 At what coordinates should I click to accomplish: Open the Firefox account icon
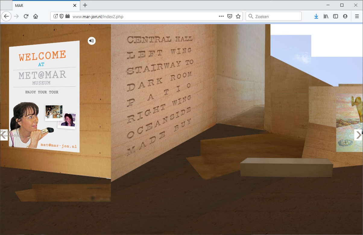(345, 17)
